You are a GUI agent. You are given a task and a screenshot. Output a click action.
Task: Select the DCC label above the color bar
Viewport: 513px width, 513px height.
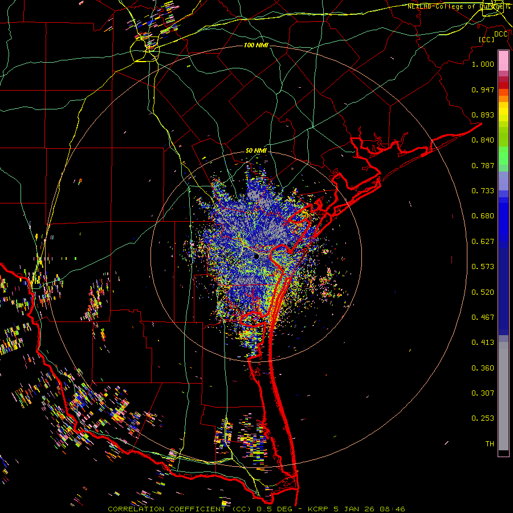(501, 34)
